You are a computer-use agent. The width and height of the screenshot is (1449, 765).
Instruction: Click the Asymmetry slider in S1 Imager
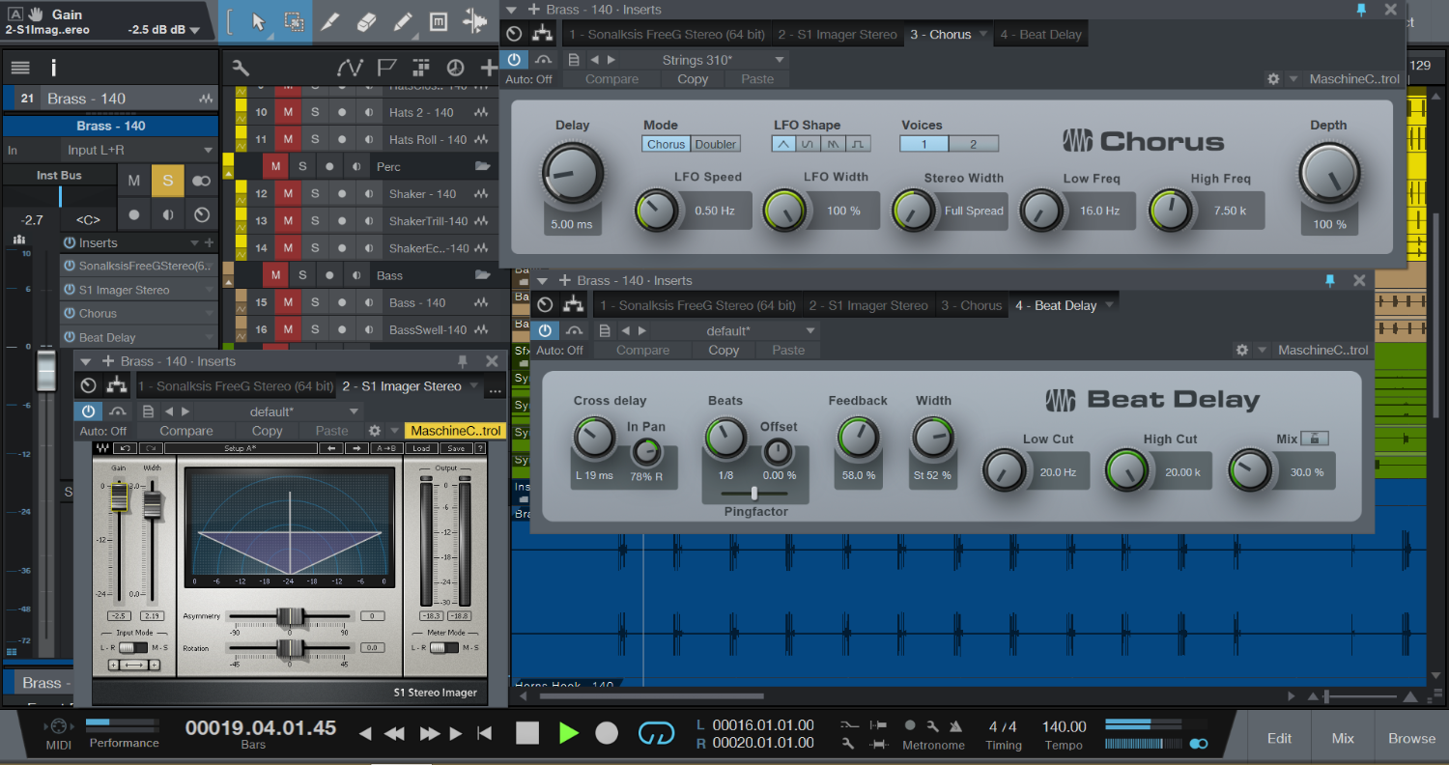click(x=290, y=616)
